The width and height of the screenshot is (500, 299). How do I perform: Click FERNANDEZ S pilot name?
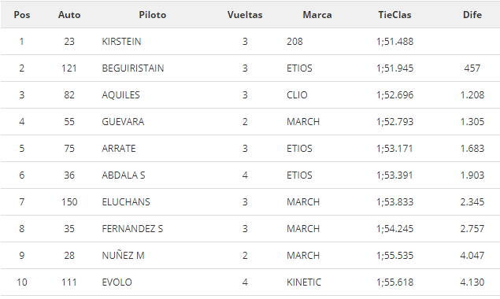point(132,229)
